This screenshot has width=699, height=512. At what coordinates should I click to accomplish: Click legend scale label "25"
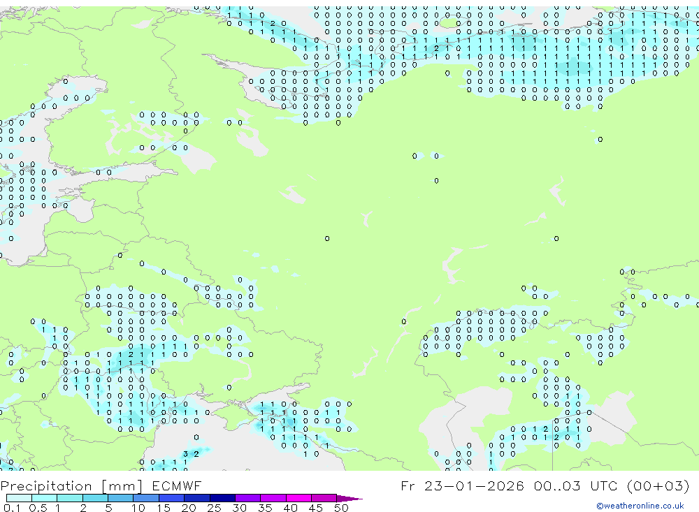(214, 508)
